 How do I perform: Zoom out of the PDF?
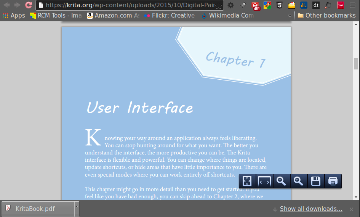coord(281,181)
